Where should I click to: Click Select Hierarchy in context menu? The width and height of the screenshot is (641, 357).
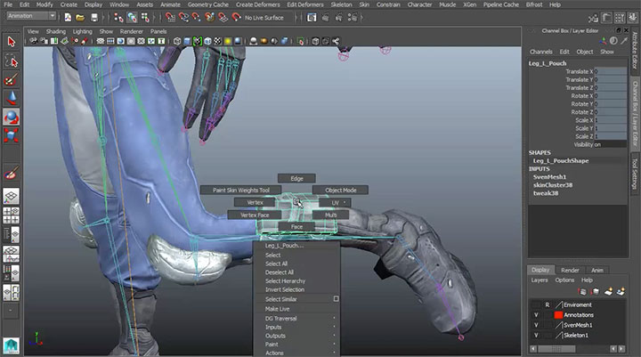click(x=285, y=281)
